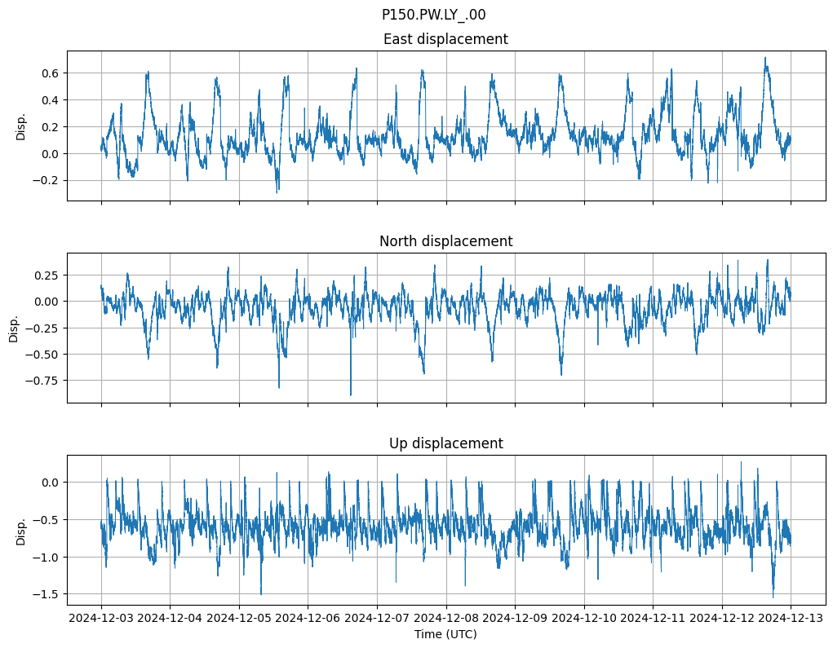Click the East plot's Disp. y-axis label
The width and height of the screenshot is (833, 648).
[21, 126]
